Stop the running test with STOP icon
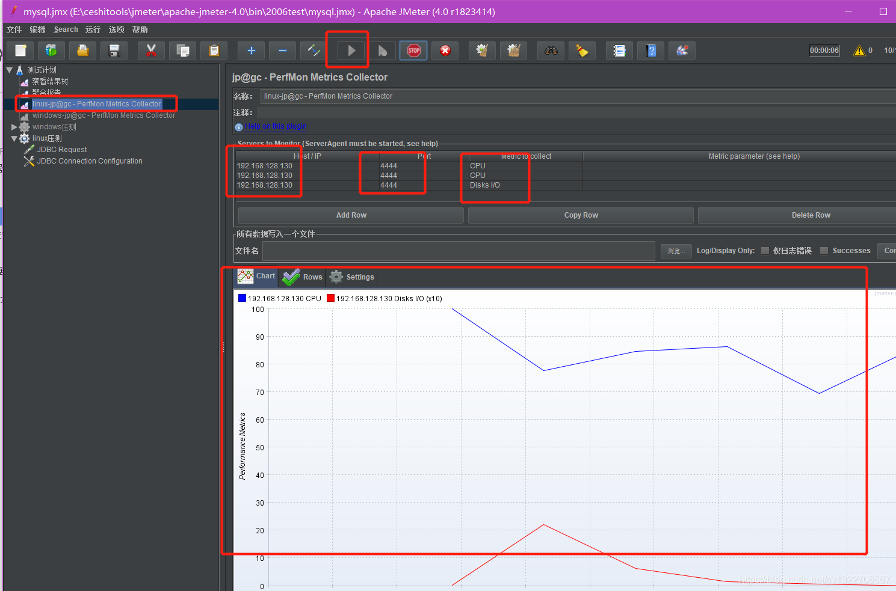 [414, 51]
